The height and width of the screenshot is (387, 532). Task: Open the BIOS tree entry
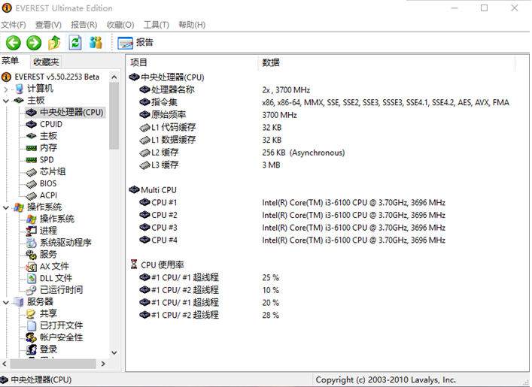[x=47, y=183]
